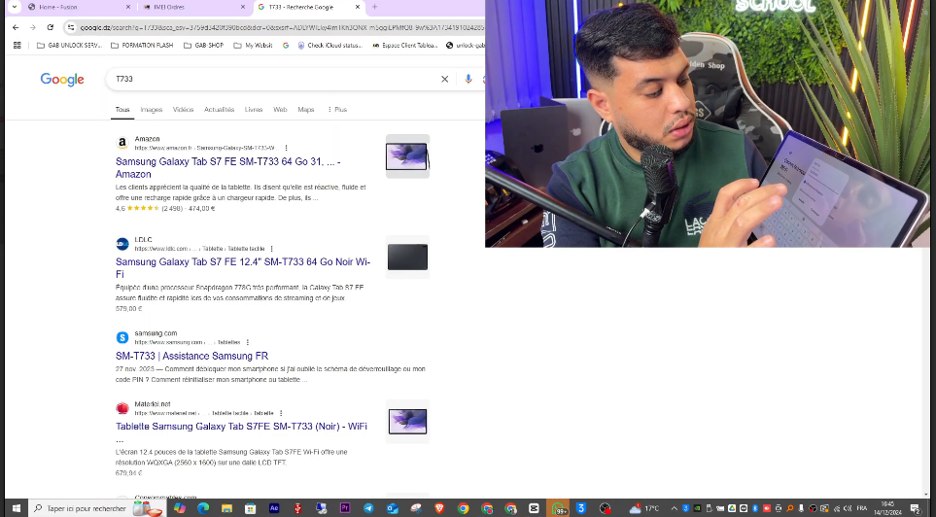Show hidden system tray icons chevron

[674, 508]
